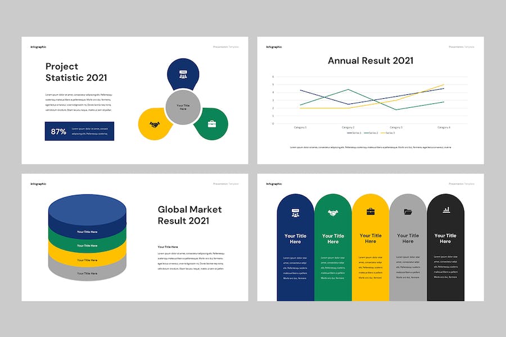Select the green cylinder layer

point(87,245)
